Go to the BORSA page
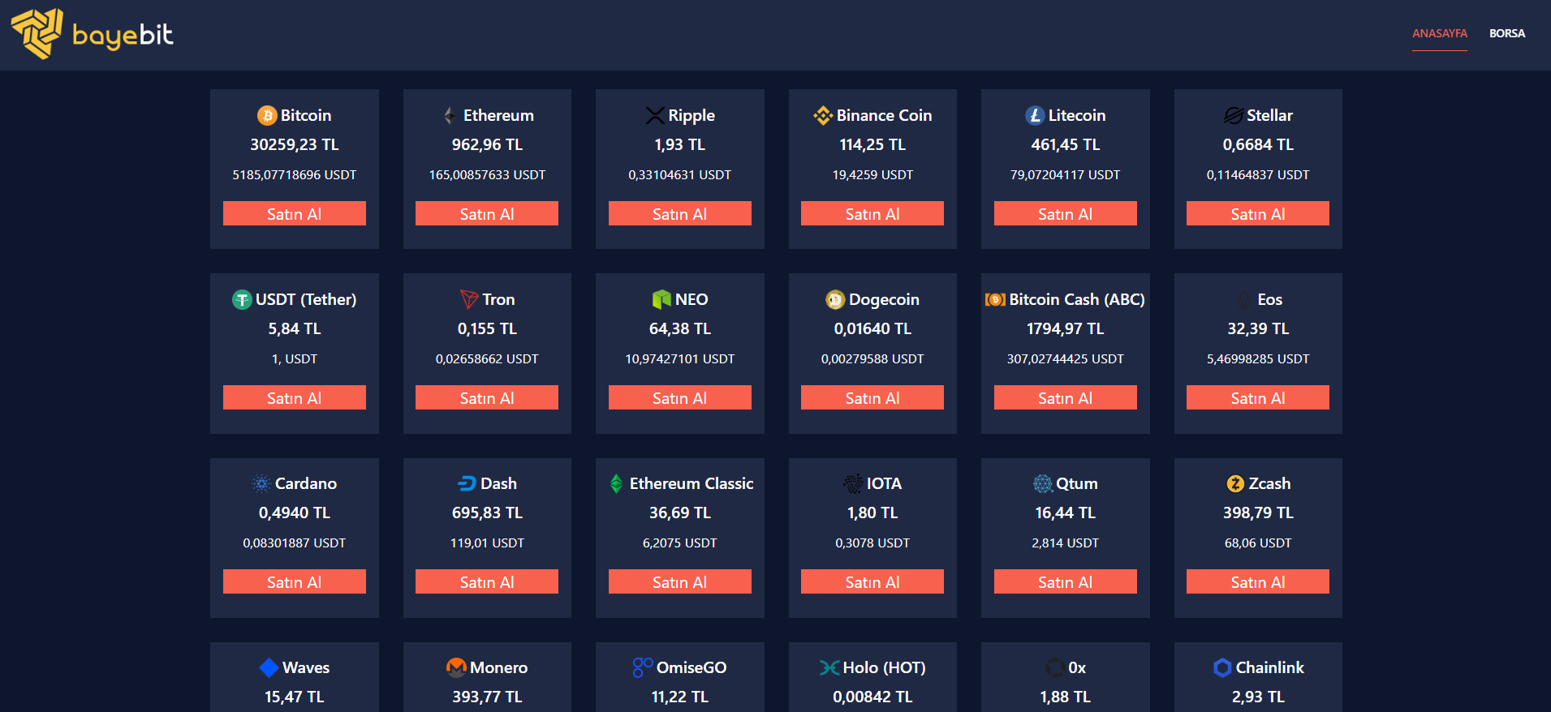This screenshot has width=1551, height=712. point(1506,33)
